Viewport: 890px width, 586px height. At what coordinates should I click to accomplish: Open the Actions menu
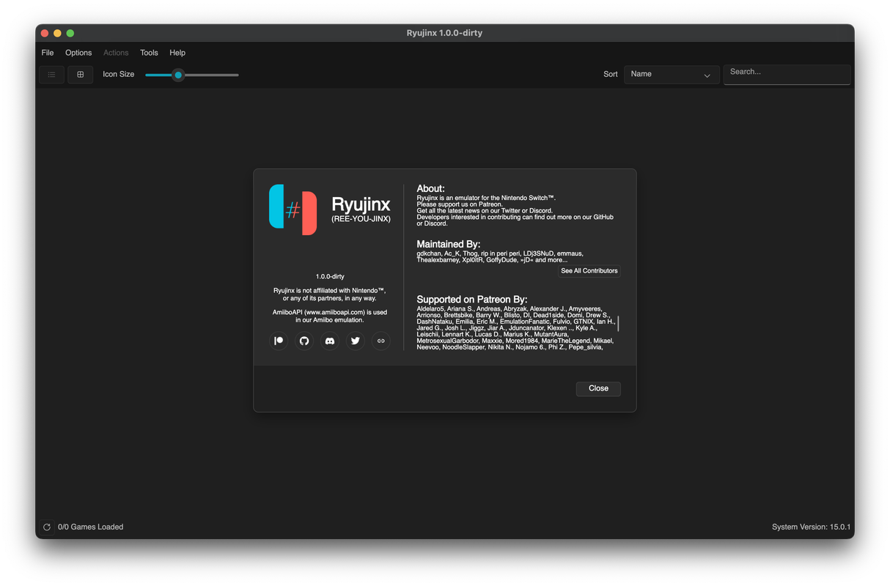[116, 53]
